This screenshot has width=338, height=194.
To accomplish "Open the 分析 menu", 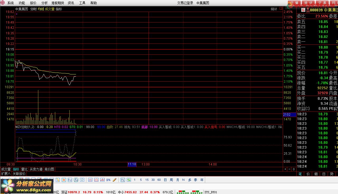I will click(45, 3).
